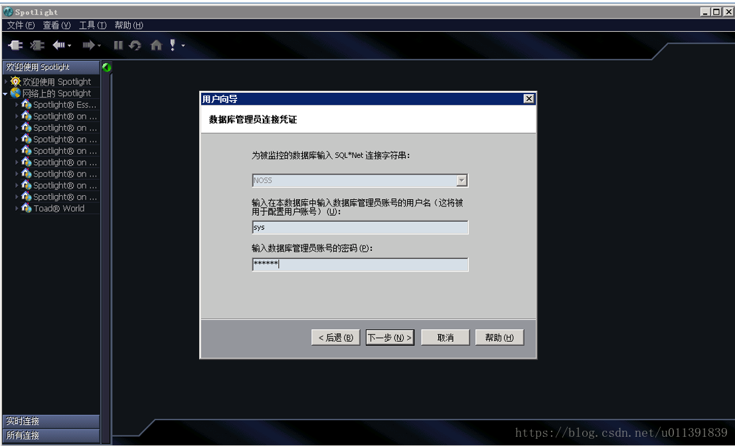Viewport: 735px width, 446px height.
Task: Open the 工具(T) menu
Action: pyautogui.click(x=92, y=25)
